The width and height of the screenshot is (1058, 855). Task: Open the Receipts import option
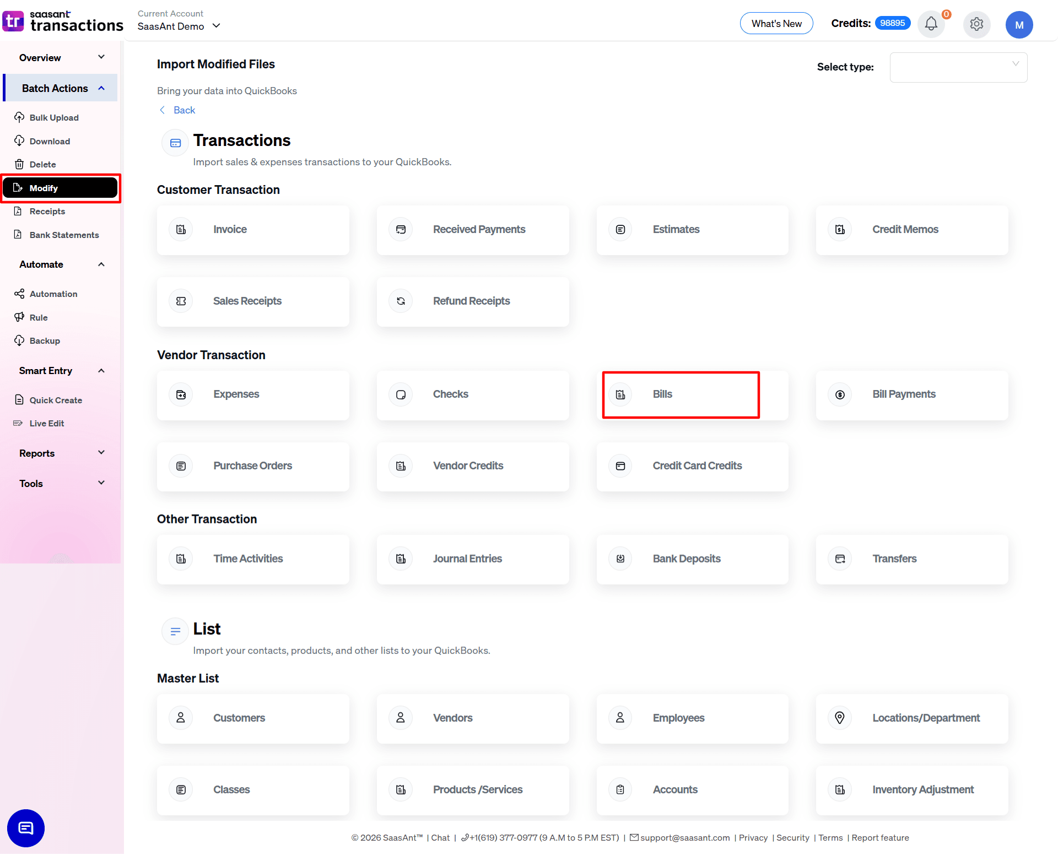46,211
